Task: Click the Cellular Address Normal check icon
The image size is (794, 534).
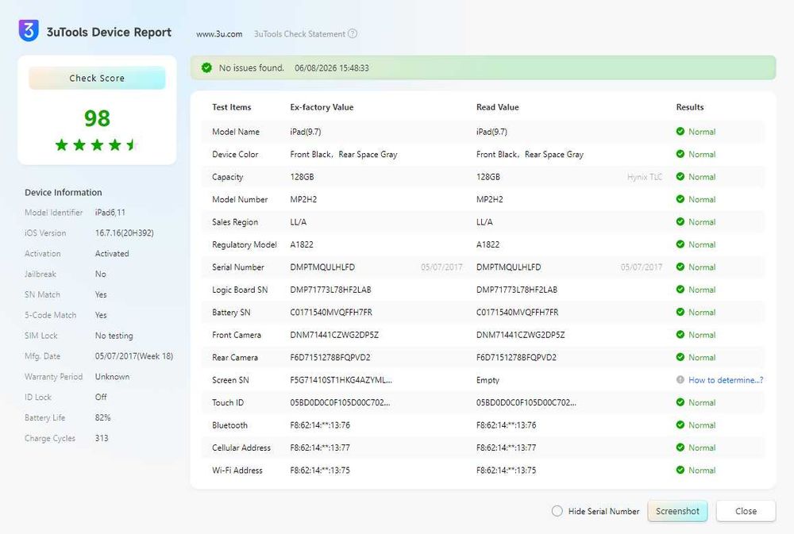Action: click(680, 448)
